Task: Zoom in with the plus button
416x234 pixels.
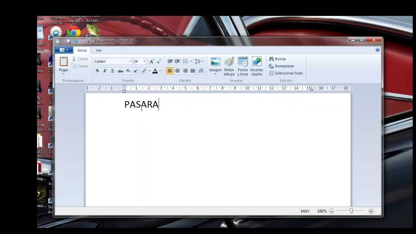Action: 371,211
